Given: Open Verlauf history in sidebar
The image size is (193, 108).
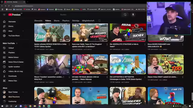Looking at the screenshot, I should (x=11, y=48).
